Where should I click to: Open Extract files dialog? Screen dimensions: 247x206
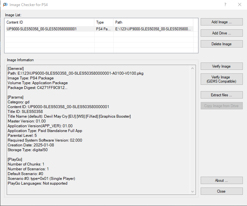pyautogui.click(x=221, y=95)
